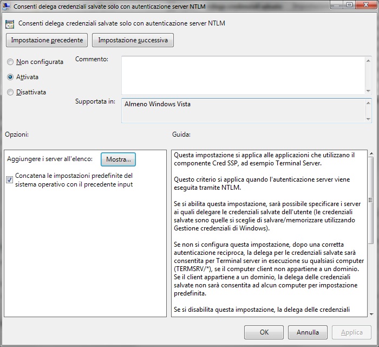This screenshot has height=347, width=379.
Task: Click the Guida pane scroll up arrow
Action: 371,153
